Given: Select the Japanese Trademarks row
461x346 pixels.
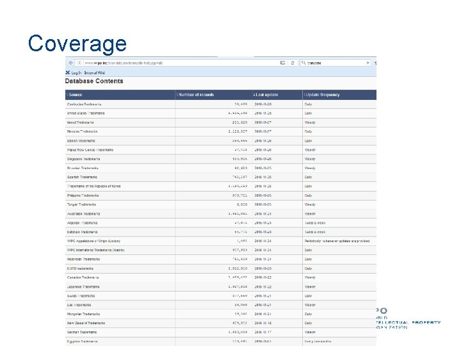Looking at the screenshot, I should 221,286.
